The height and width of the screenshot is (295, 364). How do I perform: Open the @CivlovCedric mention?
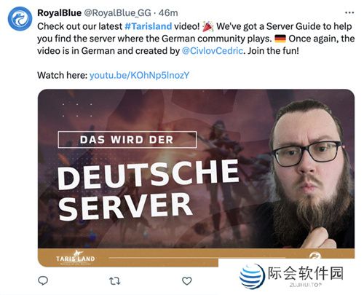pyautogui.click(x=212, y=51)
